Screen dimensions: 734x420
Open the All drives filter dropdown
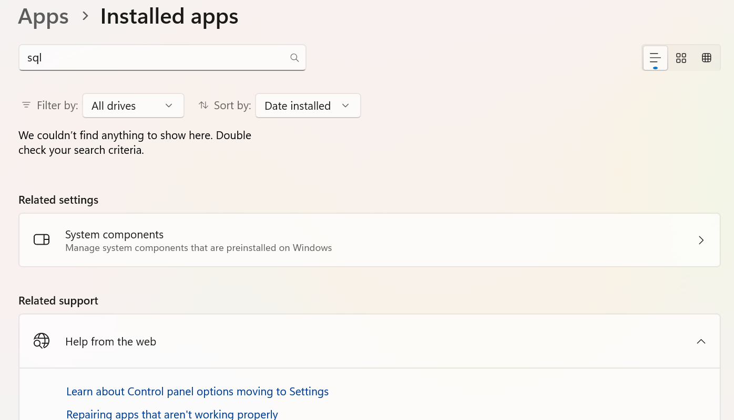133,106
